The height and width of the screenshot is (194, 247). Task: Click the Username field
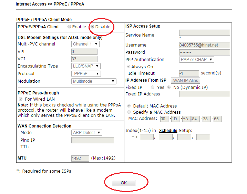204,45
